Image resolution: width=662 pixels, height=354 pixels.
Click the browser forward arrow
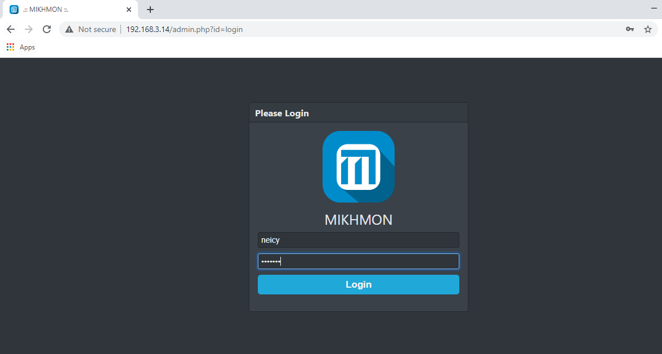click(29, 29)
